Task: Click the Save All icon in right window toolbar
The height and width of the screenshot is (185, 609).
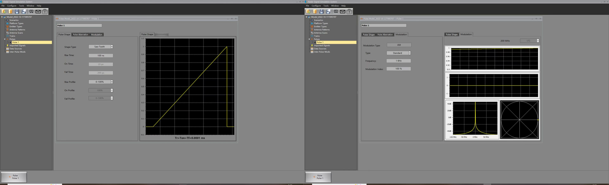Action: [x=328, y=11]
